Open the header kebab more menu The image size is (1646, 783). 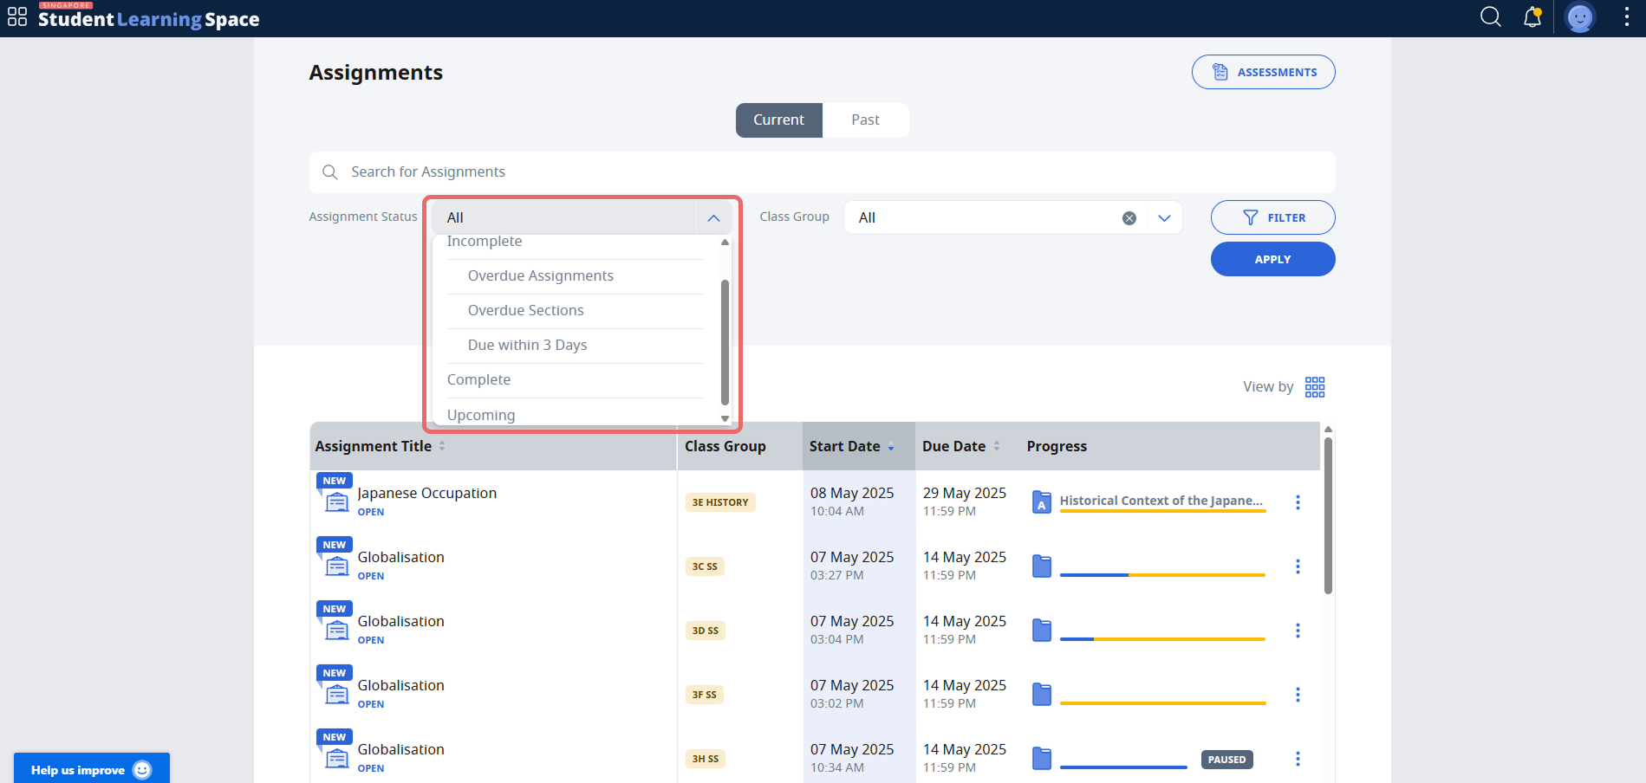(1626, 17)
